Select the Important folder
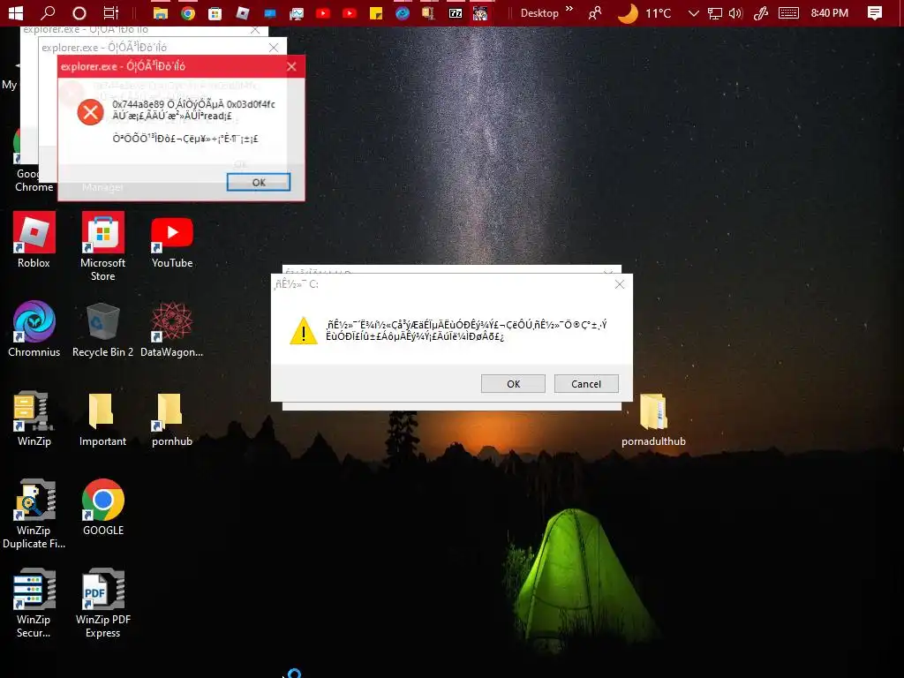Screen dimensions: 904x678 point(102,419)
